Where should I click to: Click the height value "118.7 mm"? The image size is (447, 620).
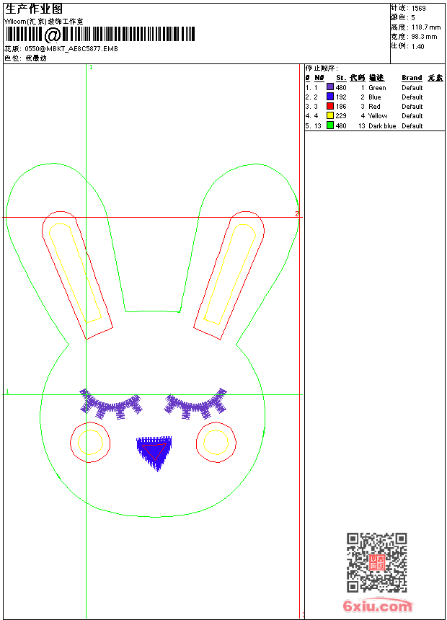[426, 27]
